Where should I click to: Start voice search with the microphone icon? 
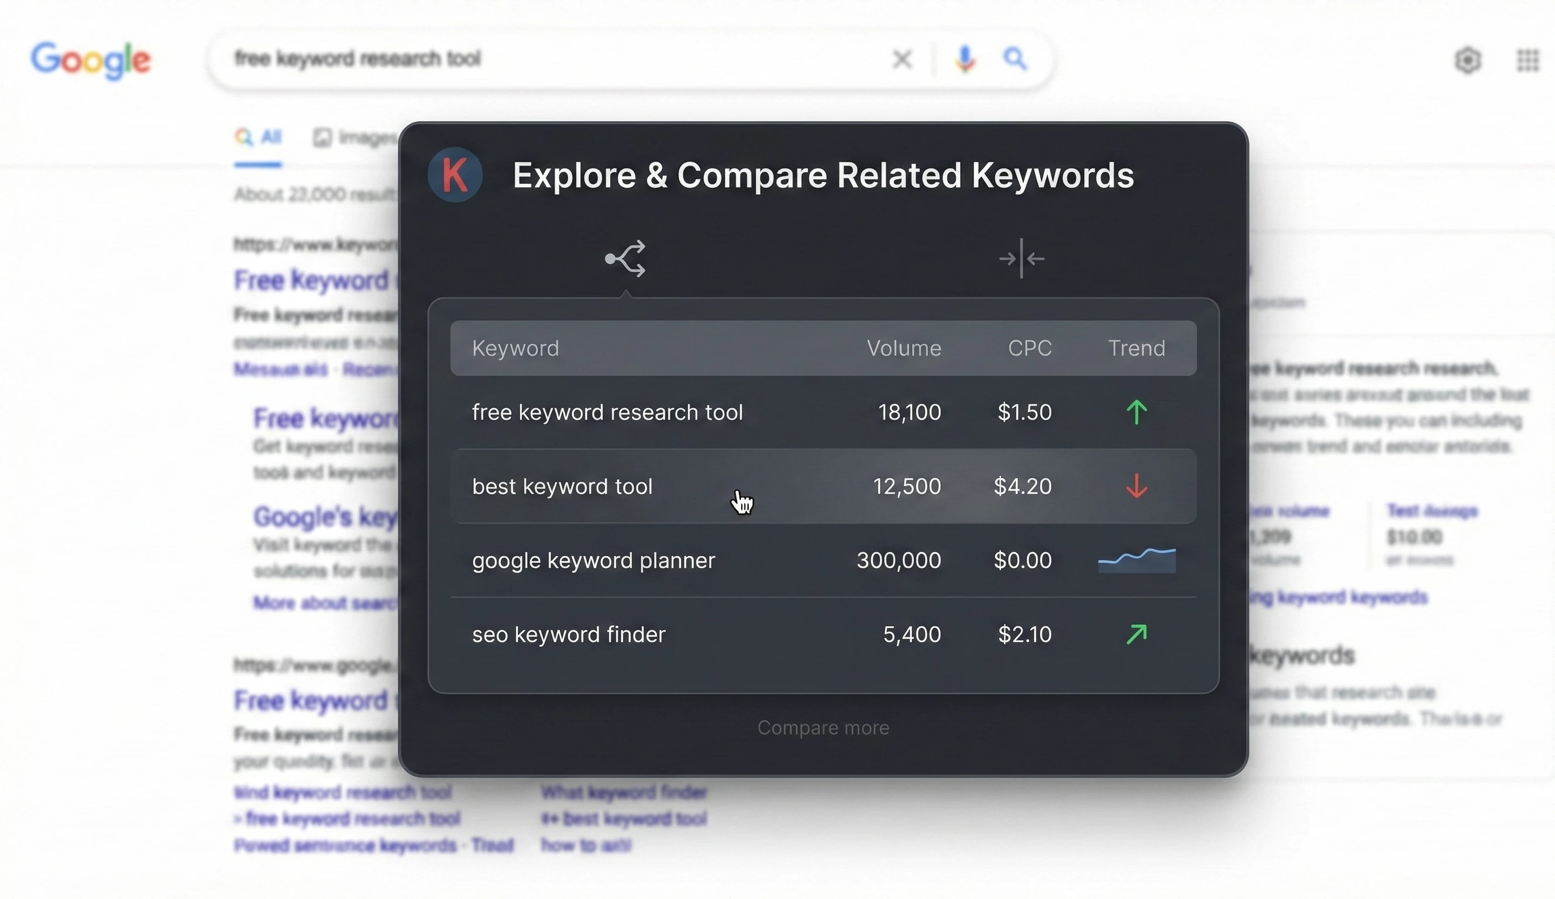tap(965, 59)
